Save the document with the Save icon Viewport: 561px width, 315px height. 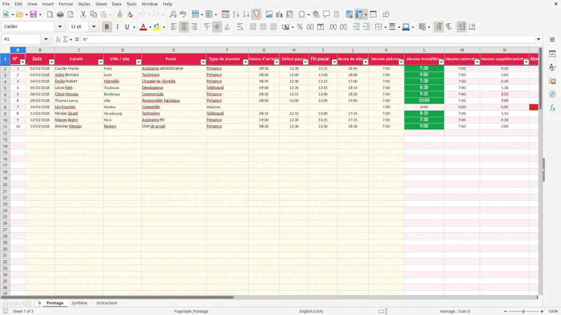click(33, 14)
